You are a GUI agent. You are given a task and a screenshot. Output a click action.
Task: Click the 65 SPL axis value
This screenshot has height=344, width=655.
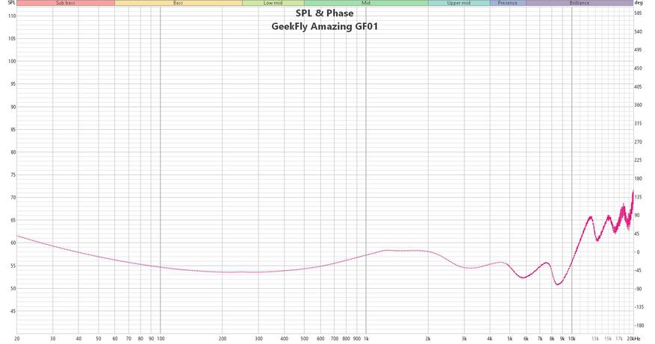click(13, 220)
